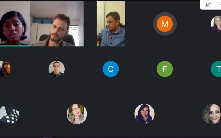Screen dimensions: 221x138
Task: Select the woman with glasses and green earrings avatar
Action: pyautogui.click(x=77, y=114)
